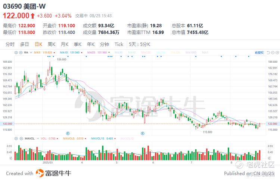Remove the MA indicator with X icon
280x181 pixels.
(21, 53)
